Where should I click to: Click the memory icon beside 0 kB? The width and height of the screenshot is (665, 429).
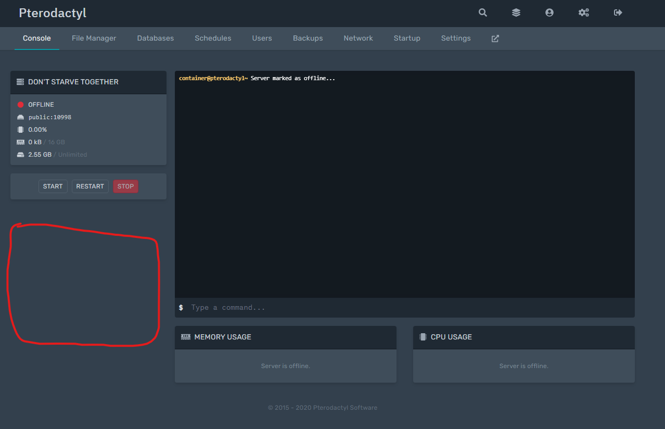pyautogui.click(x=21, y=142)
